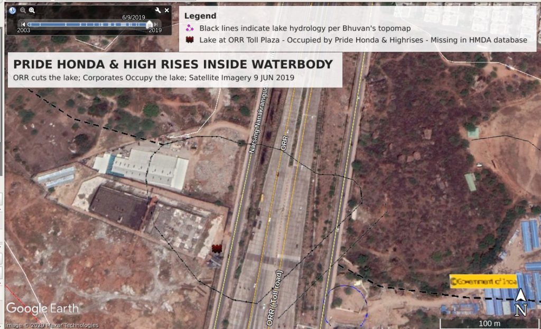
Task: Close the historical imagery slider panel
Action: tap(166, 11)
